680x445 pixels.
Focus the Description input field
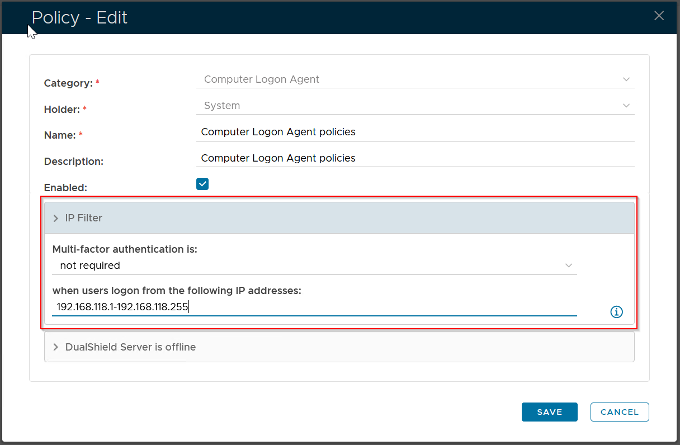tap(415, 158)
